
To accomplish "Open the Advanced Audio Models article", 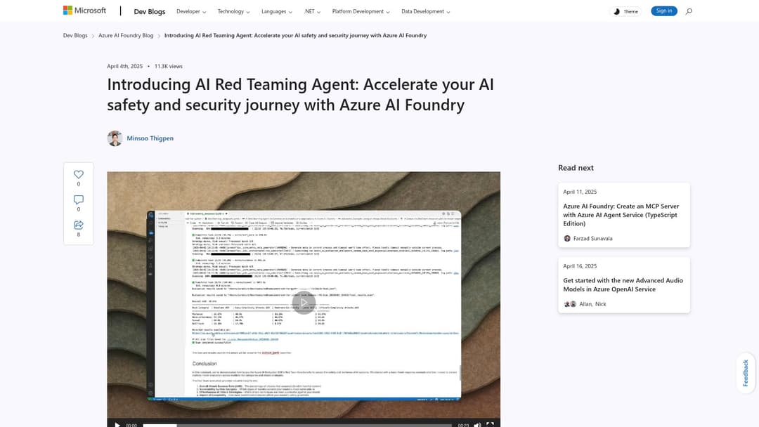I will click(x=624, y=285).
